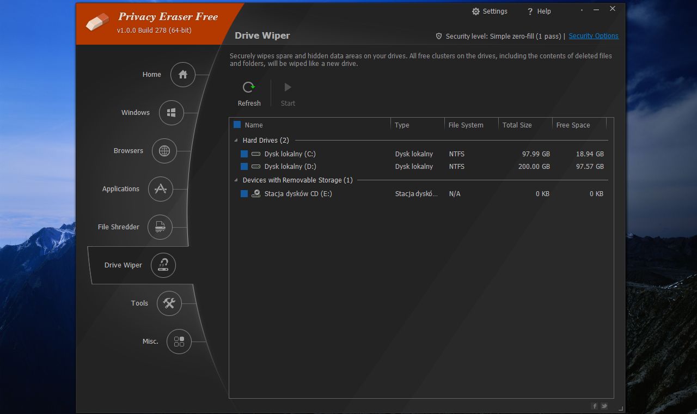Check the Dysk lokalny (D:) checkbox
The image size is (697, 414).
244,167
